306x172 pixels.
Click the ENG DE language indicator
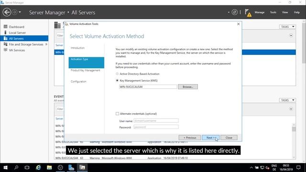click(274, 168)
